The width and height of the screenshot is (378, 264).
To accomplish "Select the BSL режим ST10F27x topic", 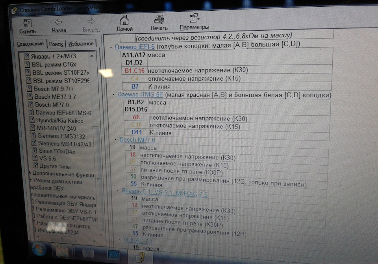I will click(61, 72).
